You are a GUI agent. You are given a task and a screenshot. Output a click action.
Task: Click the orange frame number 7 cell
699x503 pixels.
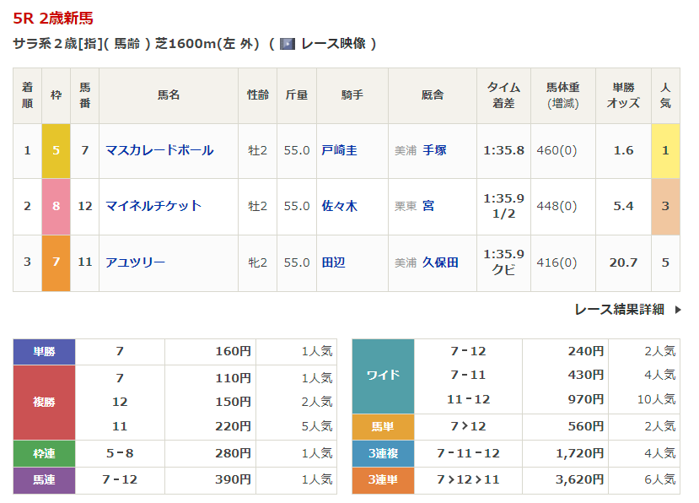pyautogui.click(x=56, y=262)
